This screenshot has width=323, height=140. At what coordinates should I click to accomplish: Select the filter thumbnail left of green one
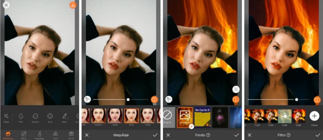271,116
